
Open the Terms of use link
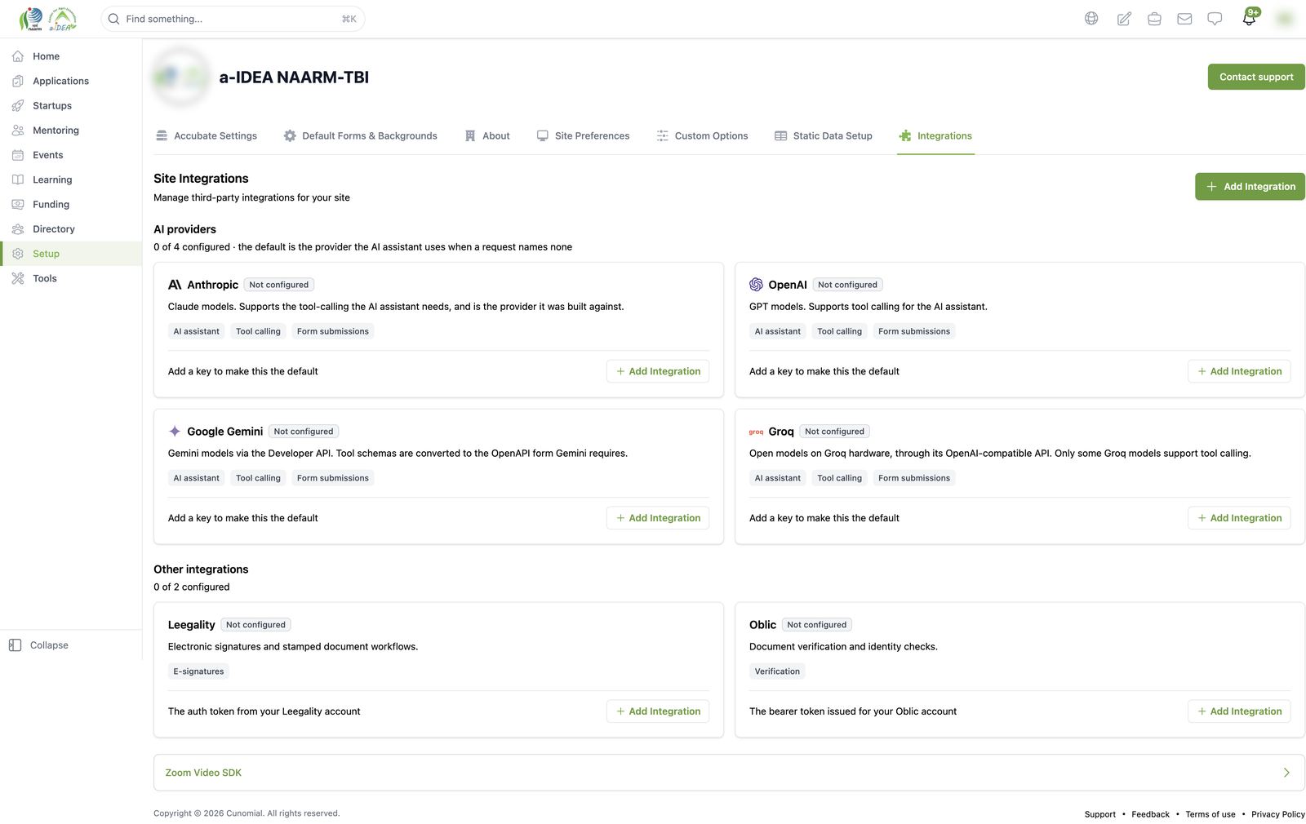[1210, 814]
